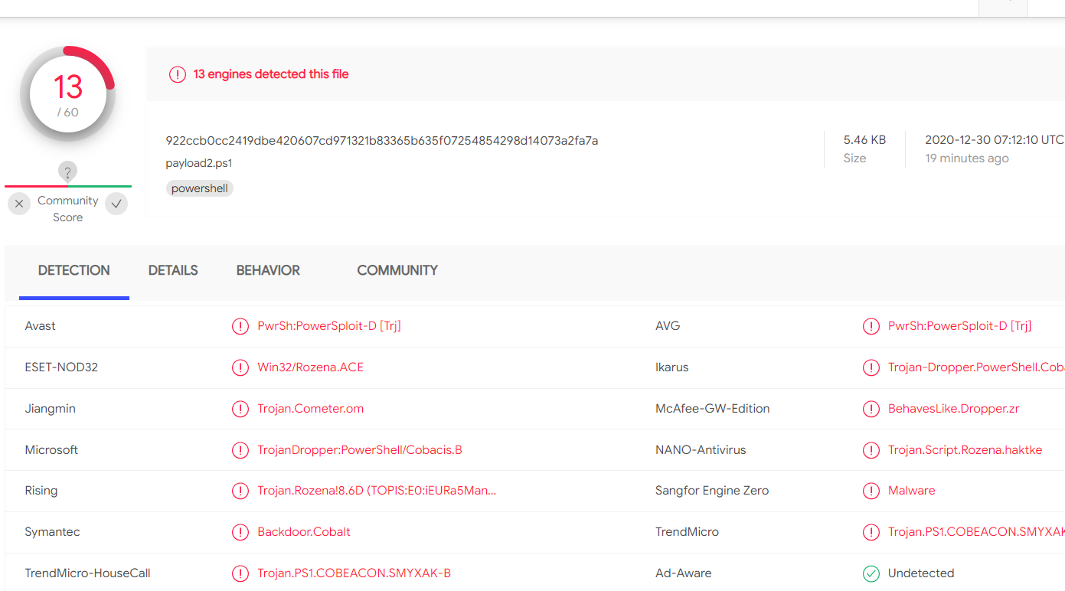Click the AVG engine name

coord(668,326)
